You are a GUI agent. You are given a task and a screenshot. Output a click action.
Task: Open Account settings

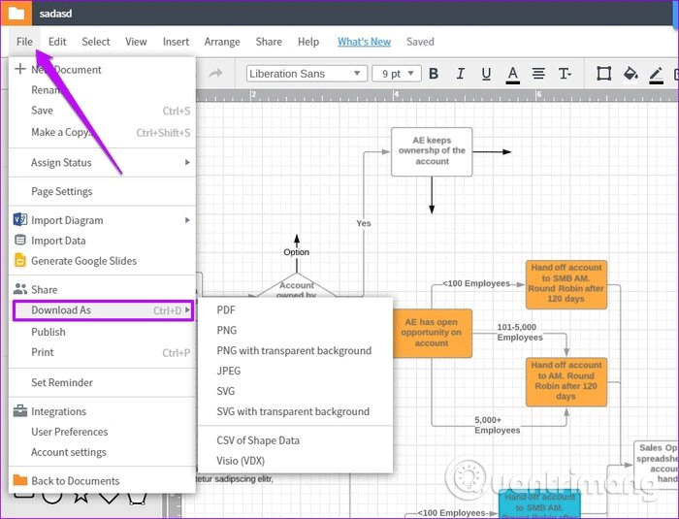[x=102, y=452]
